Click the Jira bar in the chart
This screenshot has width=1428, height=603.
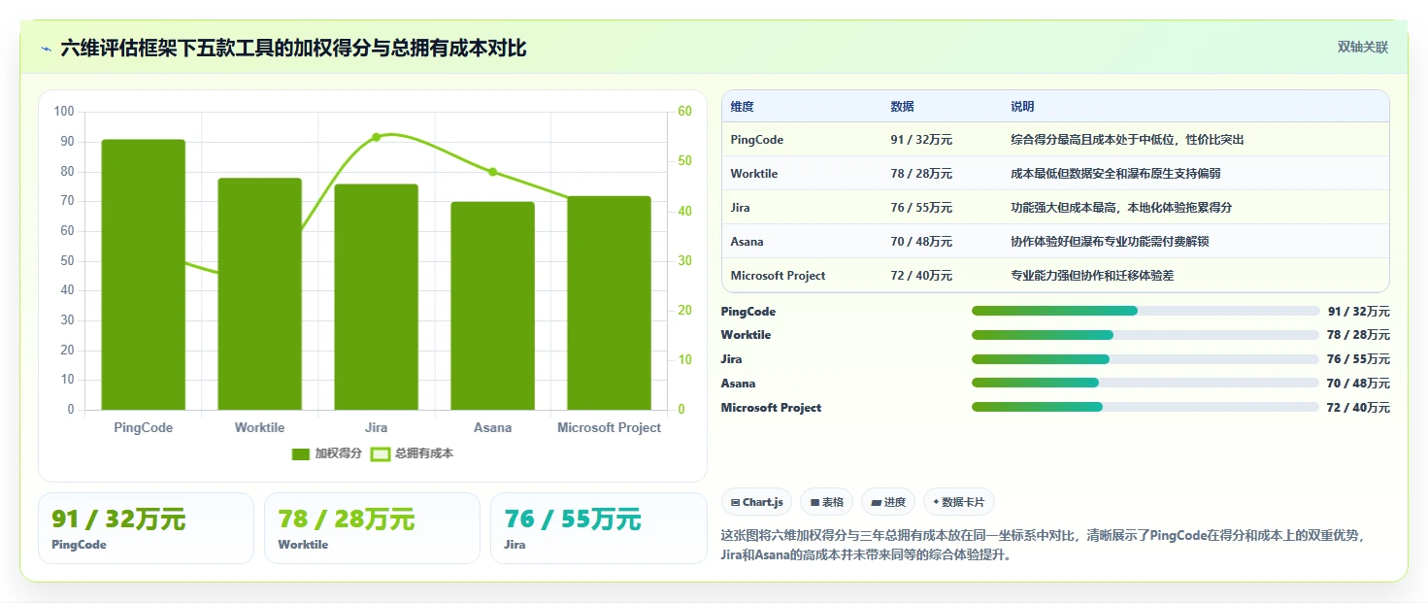377,297
